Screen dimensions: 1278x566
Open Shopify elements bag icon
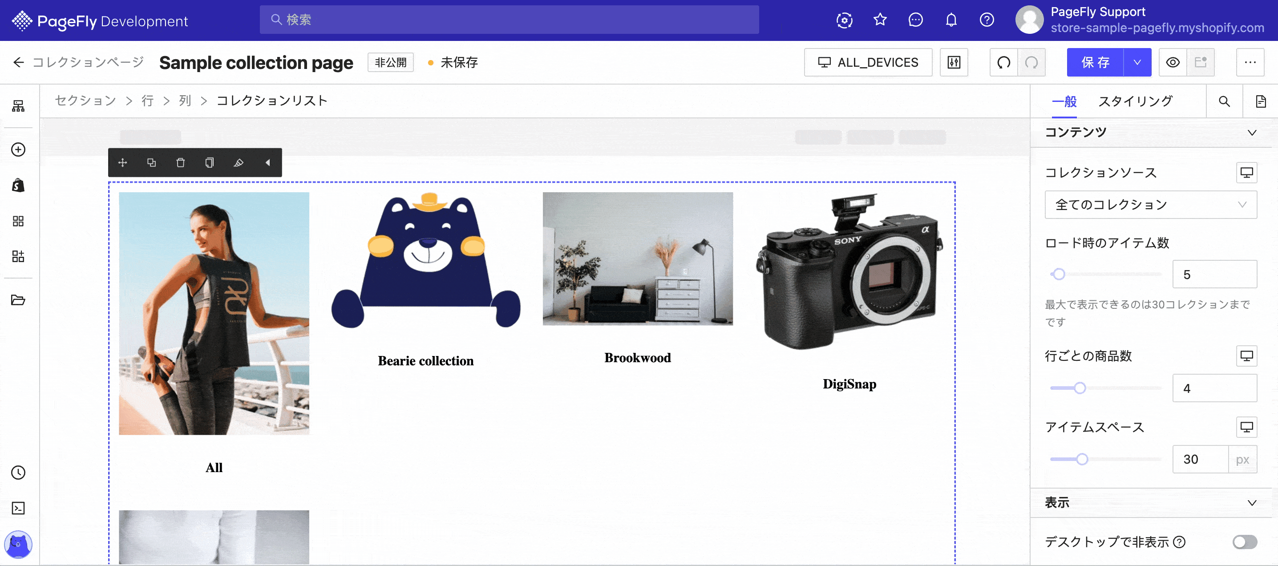(18, 185)
